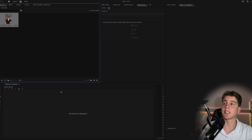Switch Project panel to Icon view

click(x=5, y=80)
